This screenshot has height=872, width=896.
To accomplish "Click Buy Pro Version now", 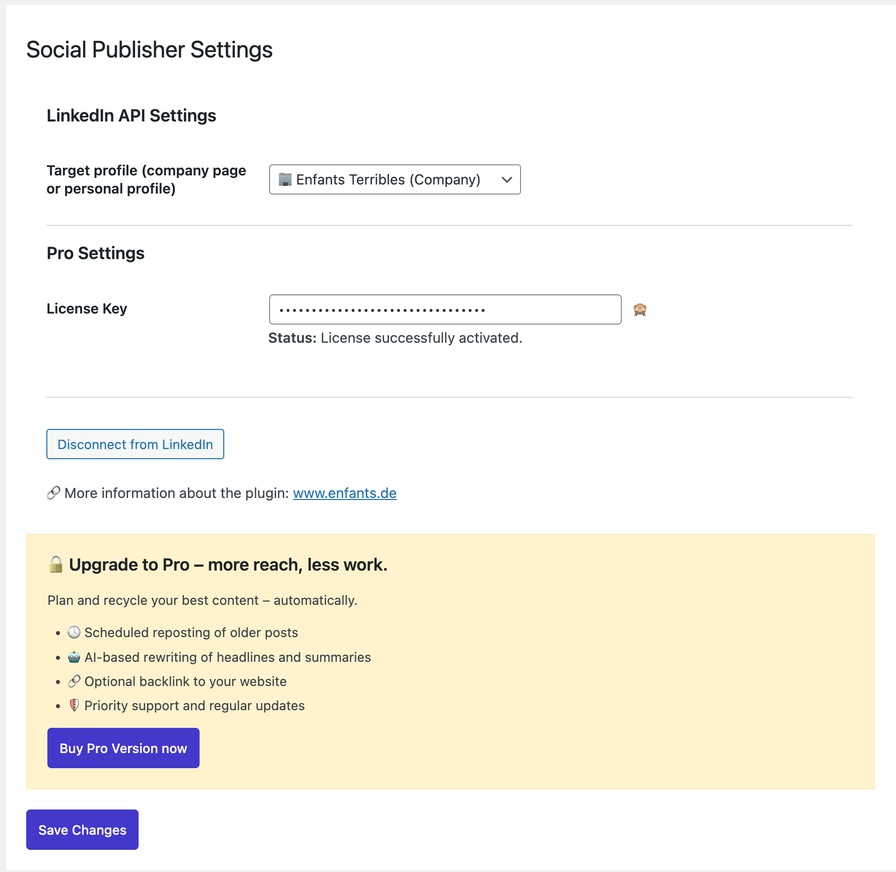I will click(123, 748).
